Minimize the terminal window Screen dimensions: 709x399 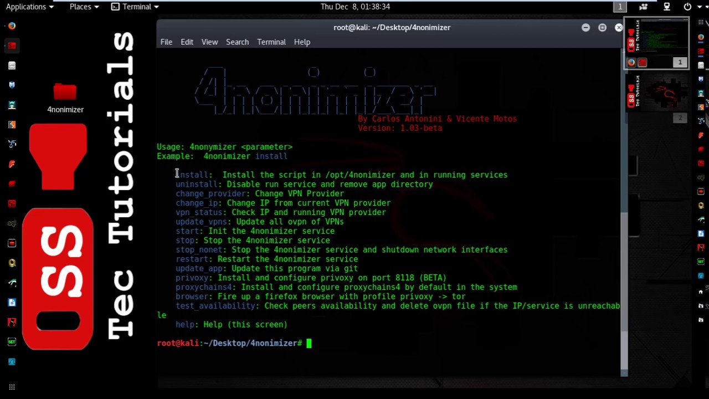tap(585, 28)
